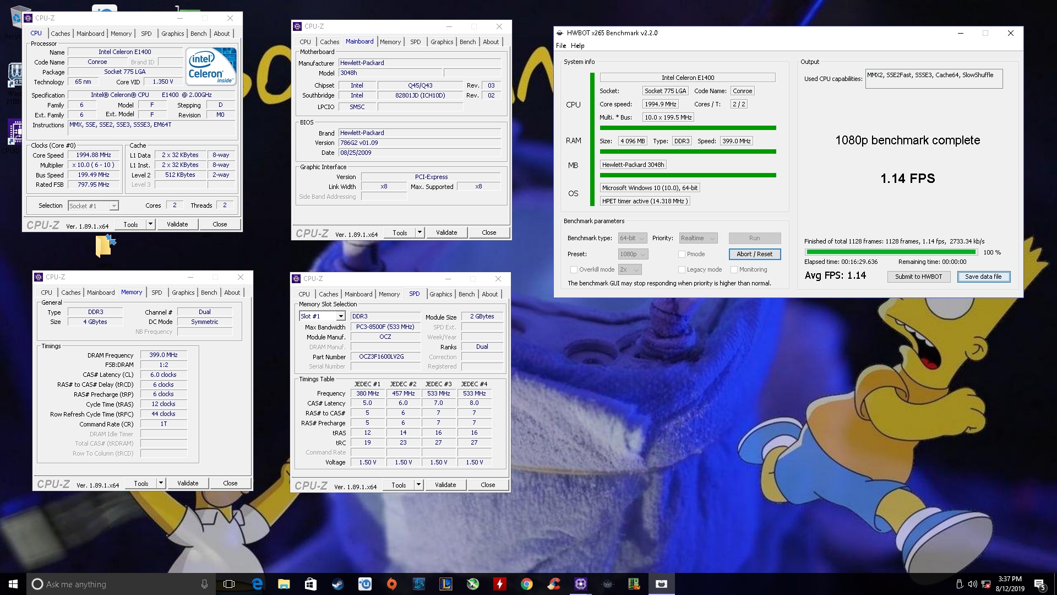Open the green Xbox taskbar icon
1057x595 pixels.
point(472,584)
